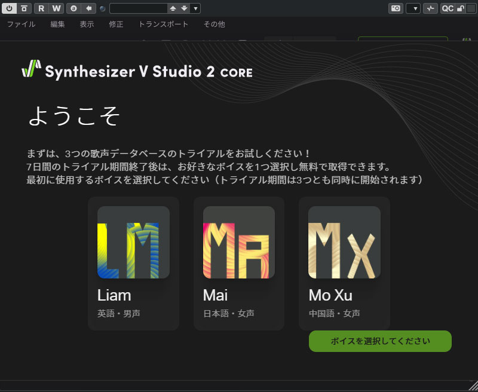Click the empty square next to the lock icon
Viewport: 478px width, 392px height.
tap(471, 8)
